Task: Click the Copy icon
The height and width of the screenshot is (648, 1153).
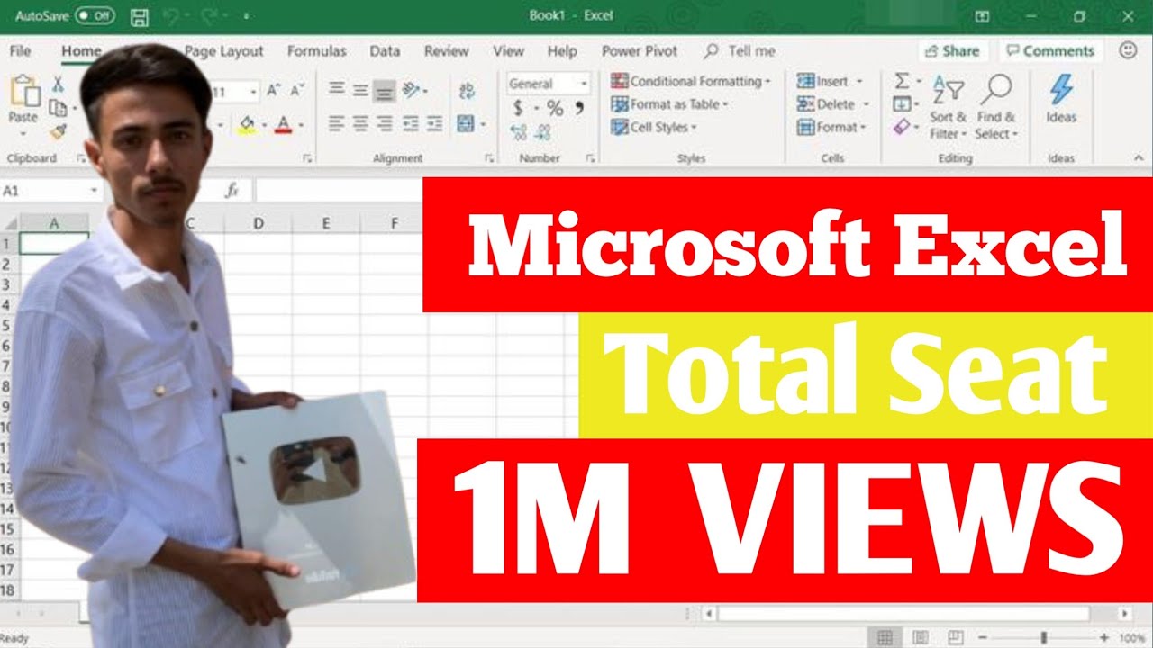Action: [57, 108]
